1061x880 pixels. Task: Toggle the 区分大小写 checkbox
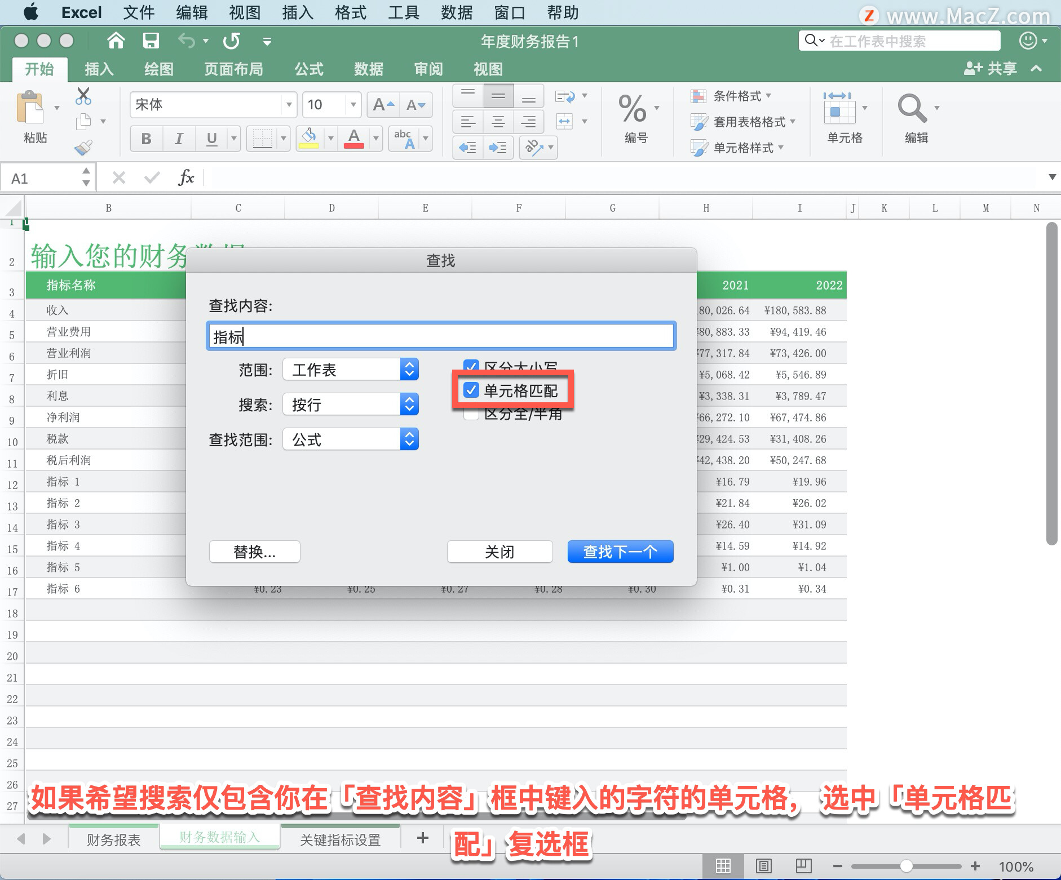[471, 365]
